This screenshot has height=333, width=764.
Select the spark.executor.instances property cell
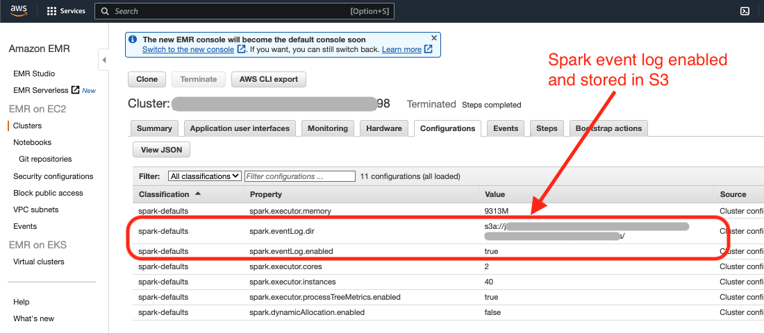click(x=293, y=282)
